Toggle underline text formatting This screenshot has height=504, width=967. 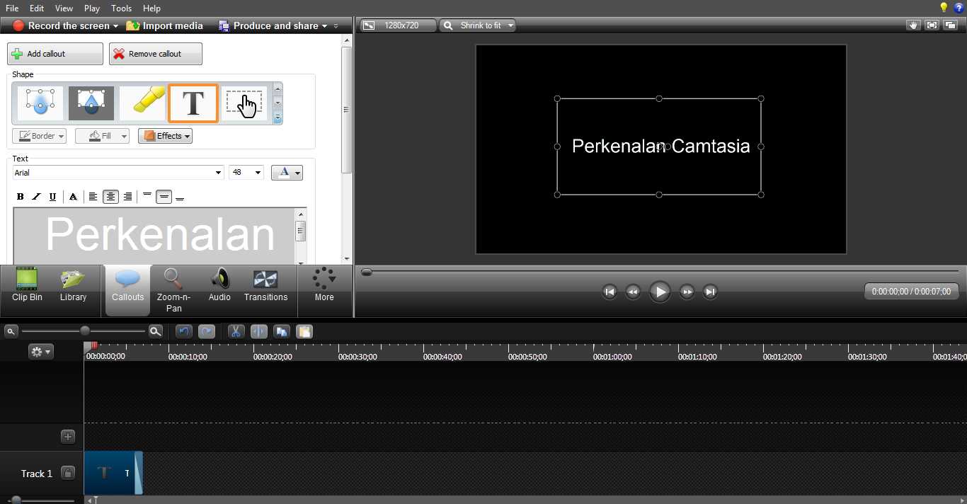(x=52, y=197)
